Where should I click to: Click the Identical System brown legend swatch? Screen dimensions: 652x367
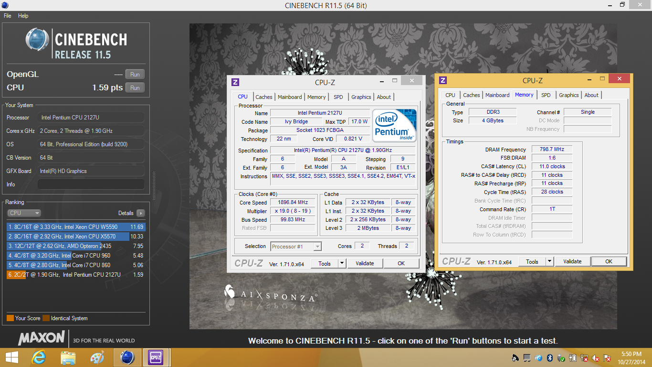pyautogui.click(x=46, y=318)
